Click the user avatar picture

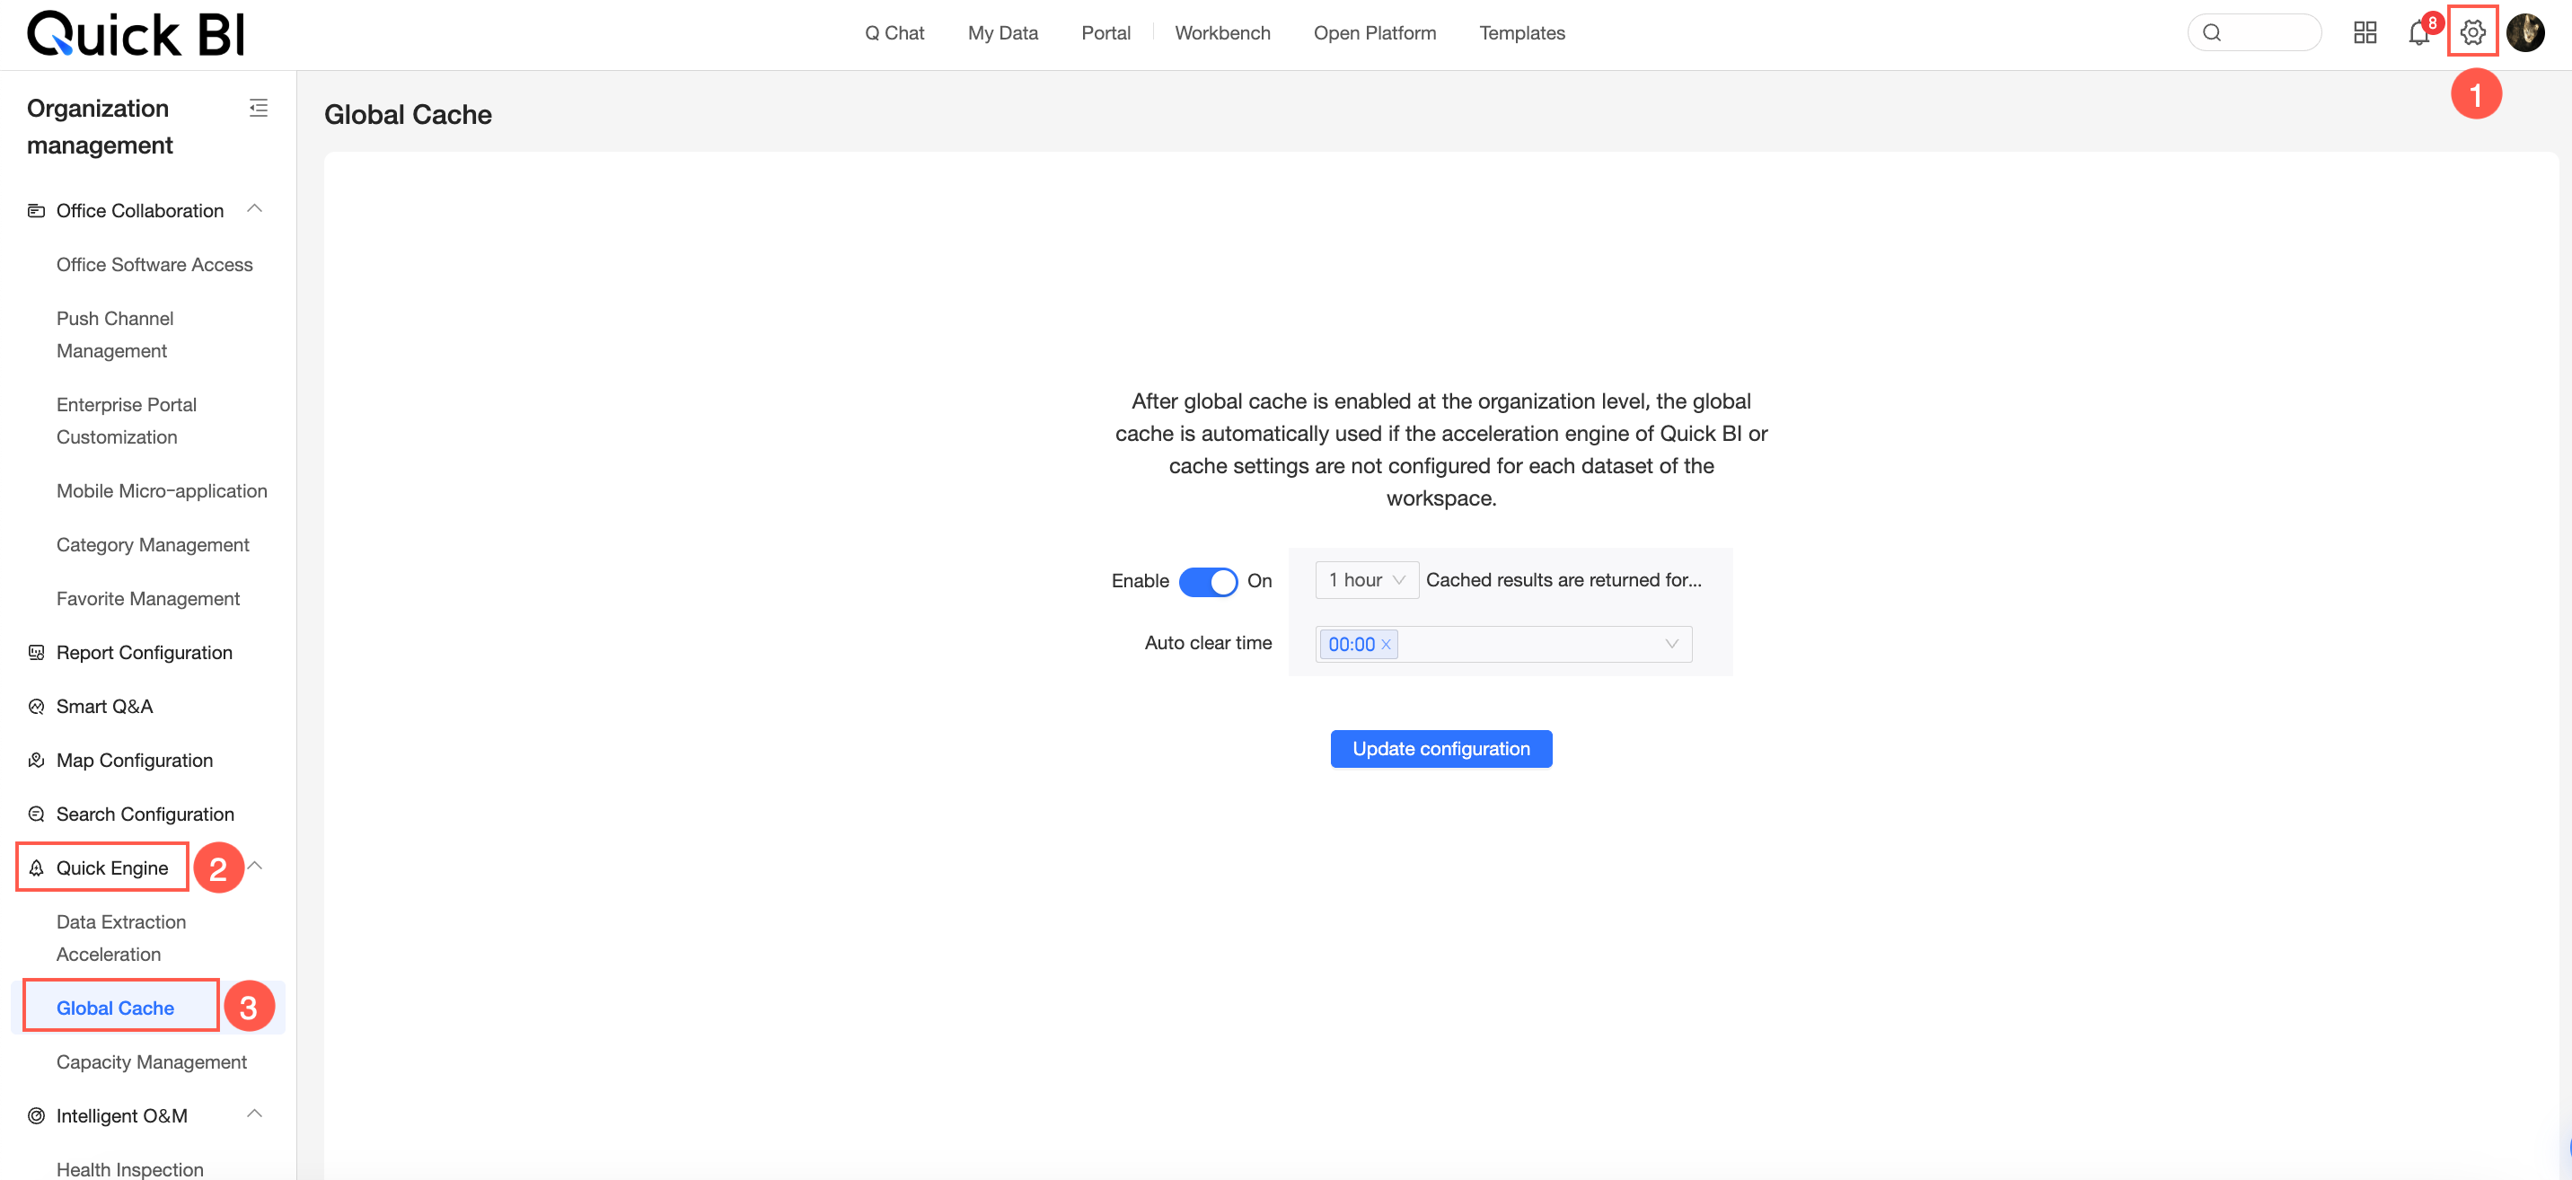(2525, 33)
